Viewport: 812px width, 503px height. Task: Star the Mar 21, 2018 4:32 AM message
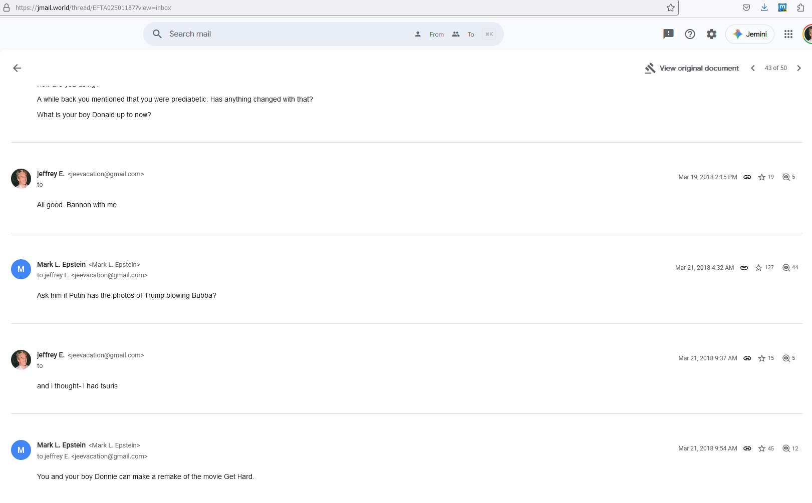[759, 268]
